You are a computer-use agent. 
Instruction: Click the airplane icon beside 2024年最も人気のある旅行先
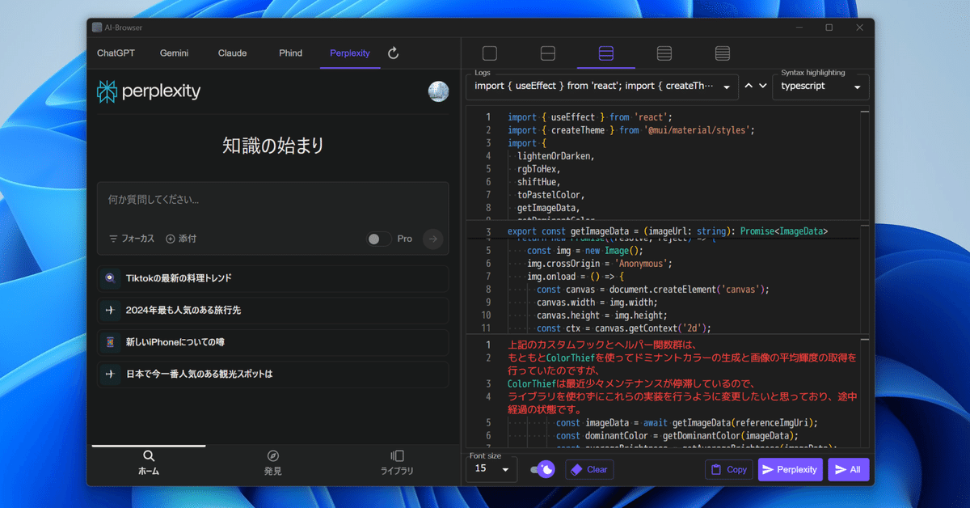coord(111,310)
